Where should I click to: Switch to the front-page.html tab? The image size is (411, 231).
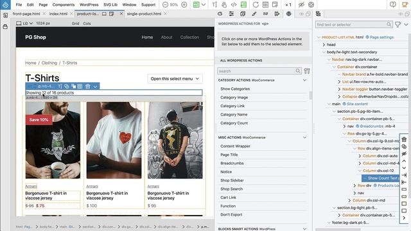pos(26,14)
